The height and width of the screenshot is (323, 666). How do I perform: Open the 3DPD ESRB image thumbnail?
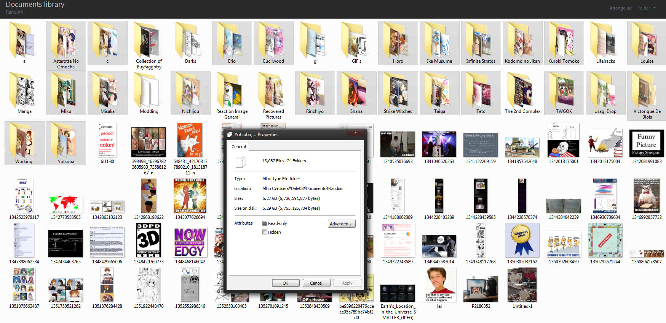[148, 241]
